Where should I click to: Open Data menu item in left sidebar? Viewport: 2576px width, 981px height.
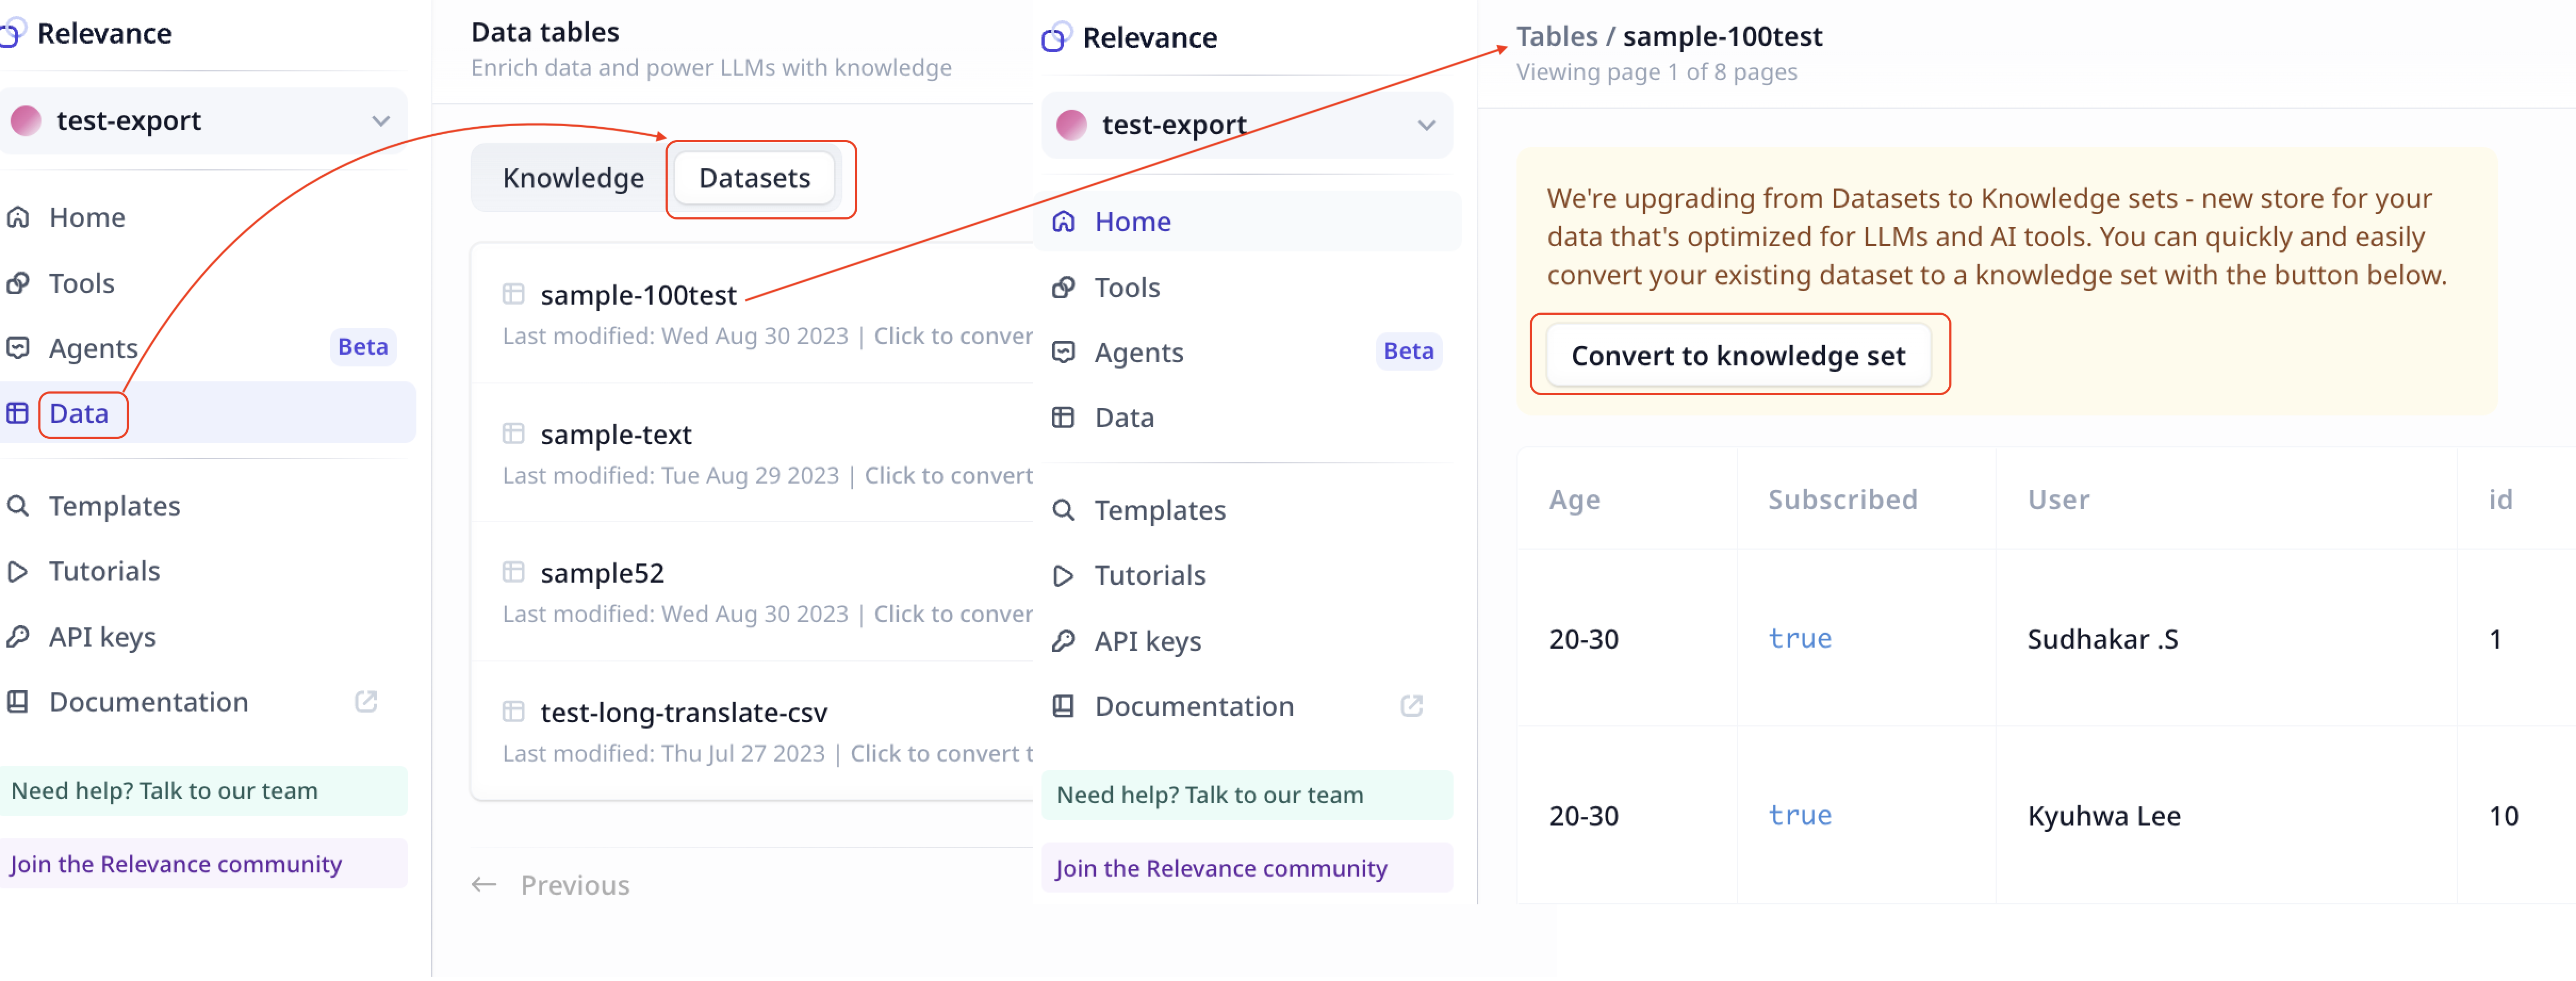click(x=208, y=413)
